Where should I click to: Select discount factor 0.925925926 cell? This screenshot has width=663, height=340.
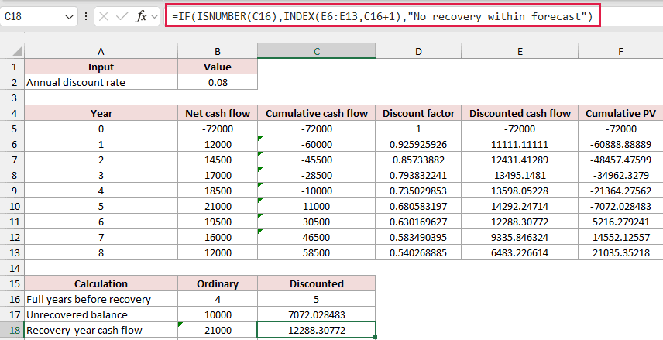(418, 144)
